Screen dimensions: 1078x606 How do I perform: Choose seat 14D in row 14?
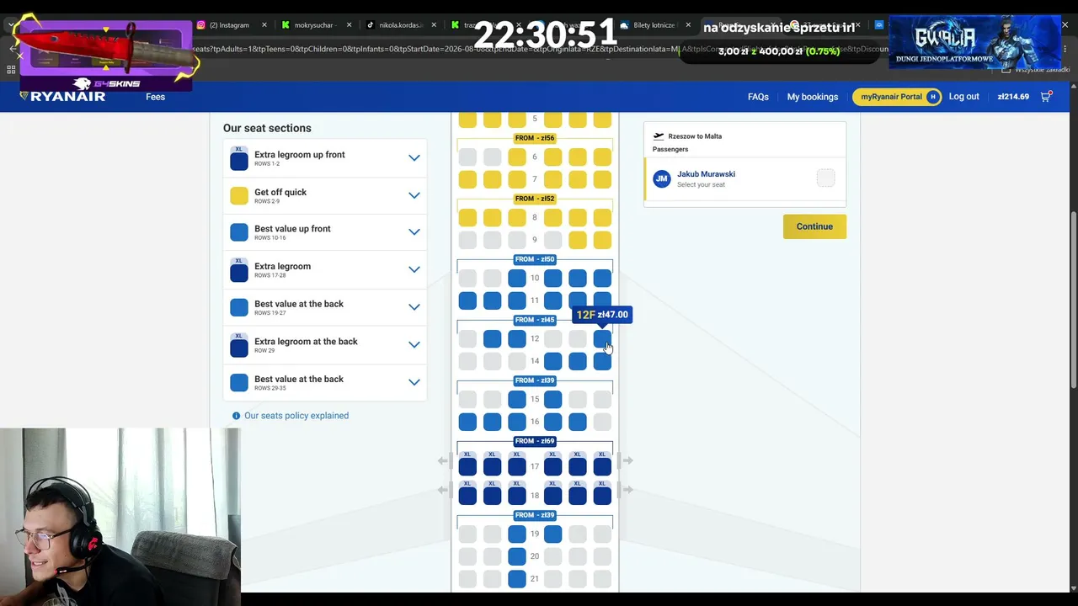(552, 361)
